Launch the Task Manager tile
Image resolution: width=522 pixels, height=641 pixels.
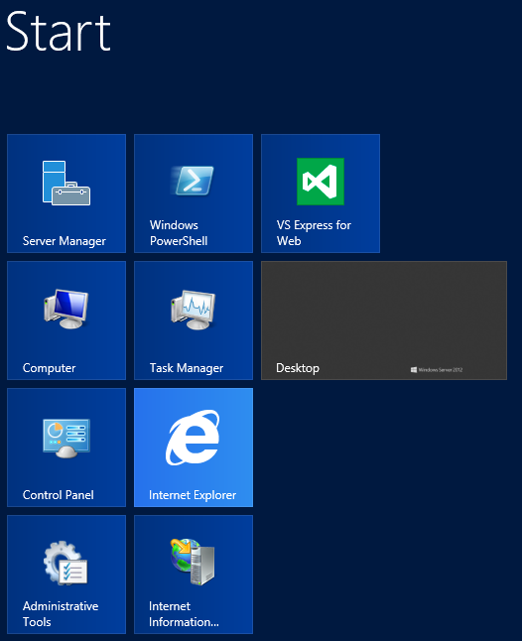[x=194, y=320]
